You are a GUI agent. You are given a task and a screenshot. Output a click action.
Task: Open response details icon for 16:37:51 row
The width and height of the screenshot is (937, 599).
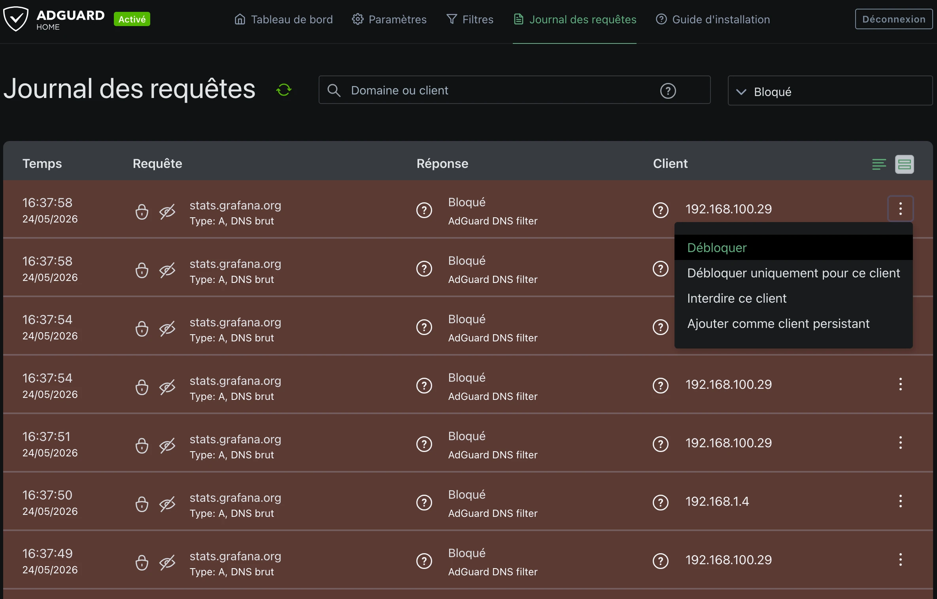(x=424, y=444)
